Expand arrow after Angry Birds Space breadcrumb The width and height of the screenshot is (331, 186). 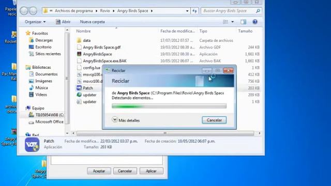click(x=152, y=11)
